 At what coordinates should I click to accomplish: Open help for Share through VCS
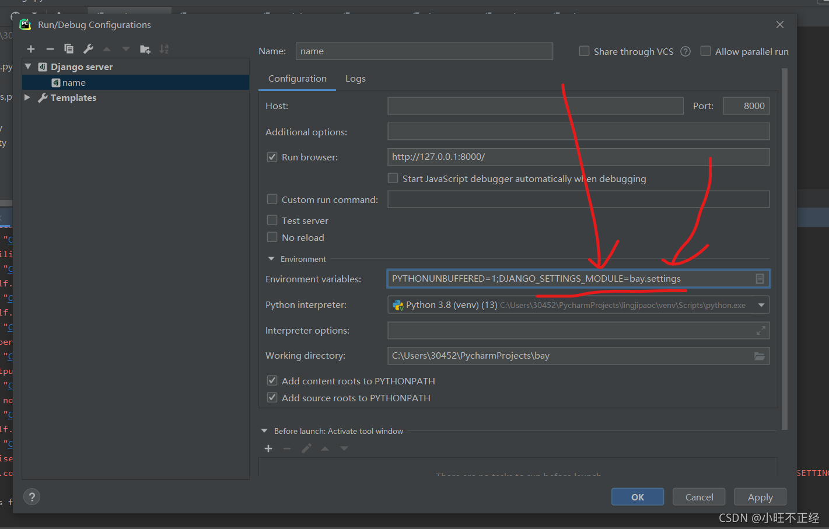click(x=685, y=51)
